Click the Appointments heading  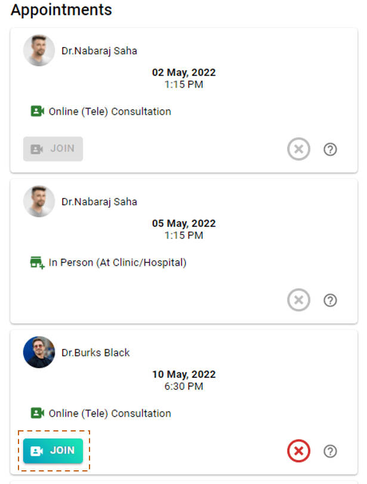click(61, 10)
